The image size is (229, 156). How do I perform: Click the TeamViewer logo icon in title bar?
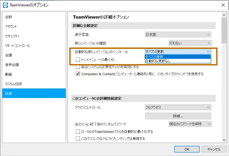click(5, 5)
